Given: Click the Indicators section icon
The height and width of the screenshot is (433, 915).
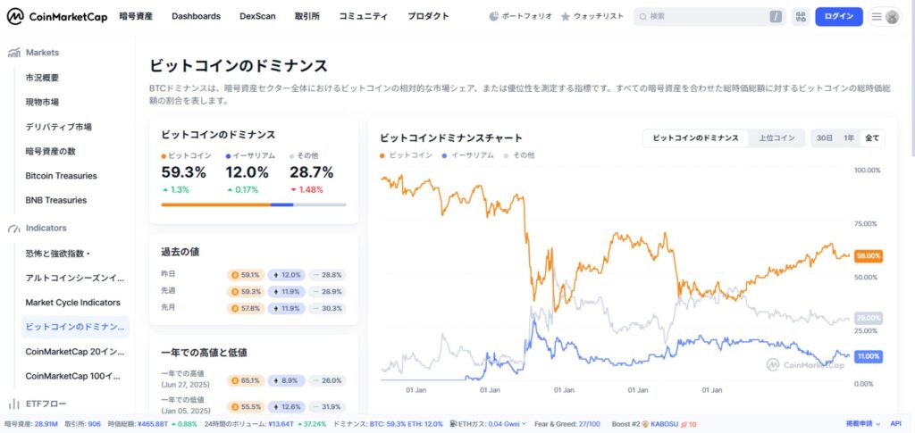Looking at the screenshot, I should pyautogui.click(x=14, y=228).
